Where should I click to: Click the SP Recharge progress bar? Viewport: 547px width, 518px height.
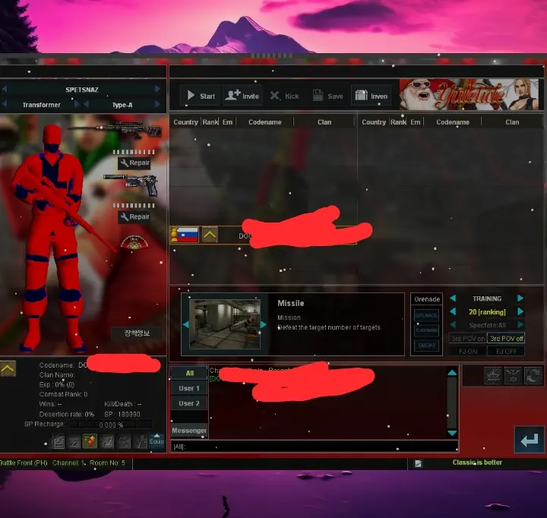click(x=111, y=425)
